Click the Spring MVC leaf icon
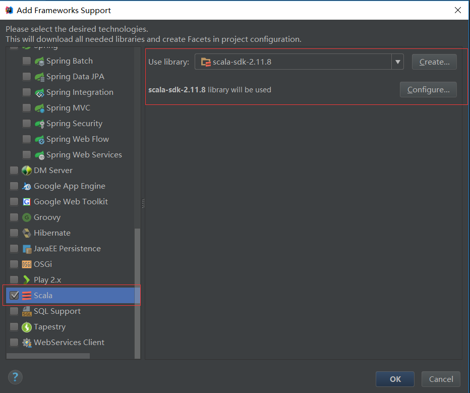This screenshot has height=393, width=470. click(x=39, y=108)
